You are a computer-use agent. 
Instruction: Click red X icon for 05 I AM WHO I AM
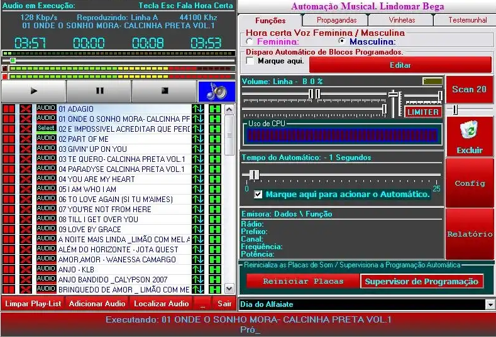tap(26, 189)
